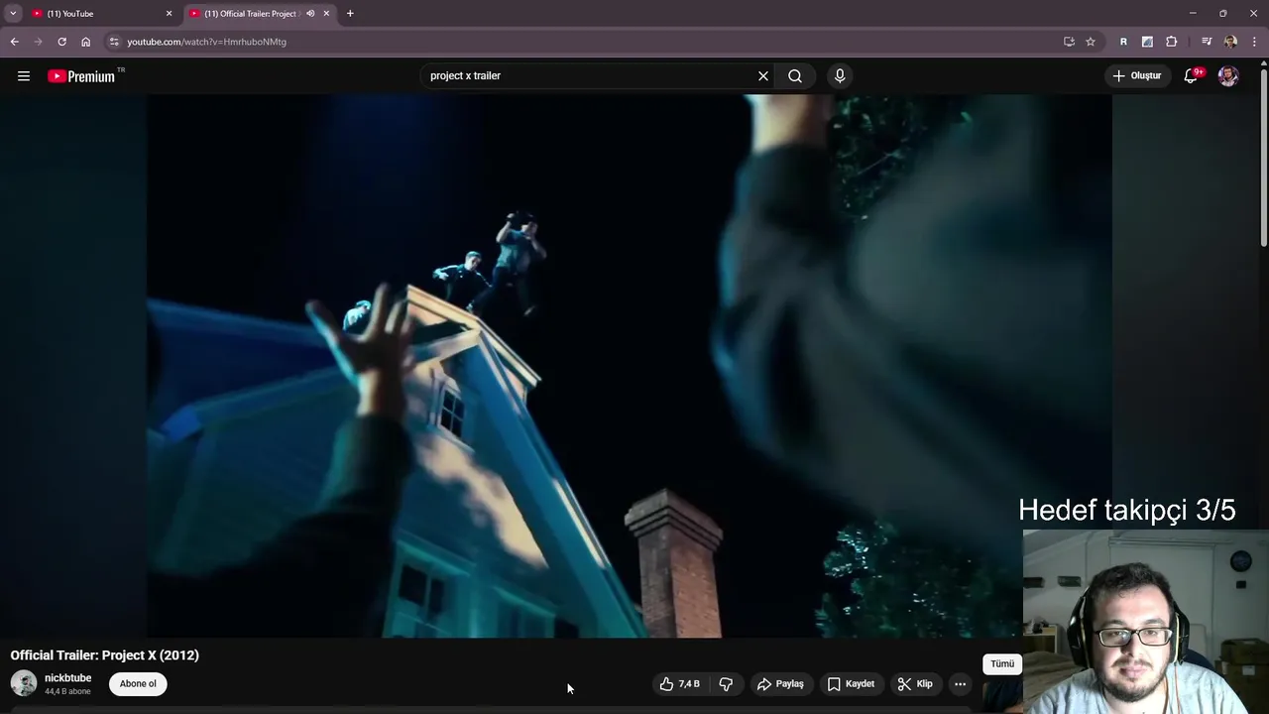Open the Extensions puzzle icon
This screenshot has width=1269, height=714.
(1172, 42)
